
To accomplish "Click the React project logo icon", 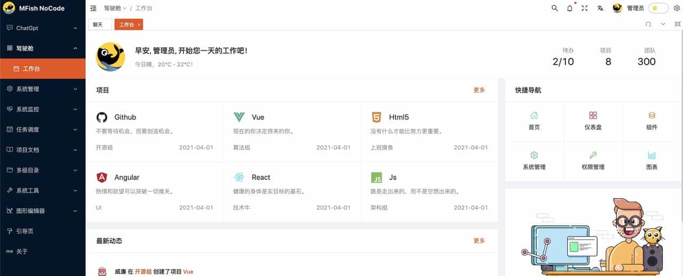I will [239, 177].
